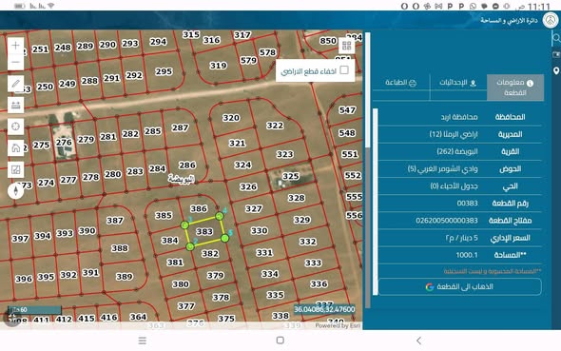This screenshot has height=351, width=561.
Task: Select parcel 320 on the map
Action: pyautogui.click(x=231, y=118)
